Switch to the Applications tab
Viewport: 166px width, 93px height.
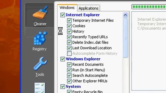pos(88,8)
